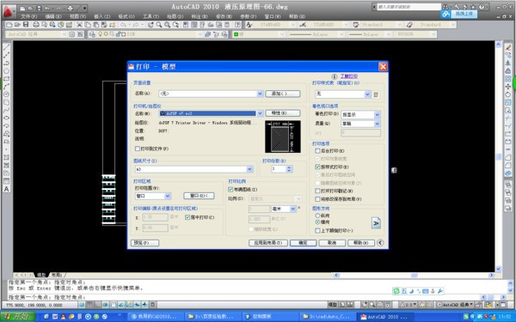516x322 pixels.
Task: Click the quick access print icon
Action: point(71,8)
